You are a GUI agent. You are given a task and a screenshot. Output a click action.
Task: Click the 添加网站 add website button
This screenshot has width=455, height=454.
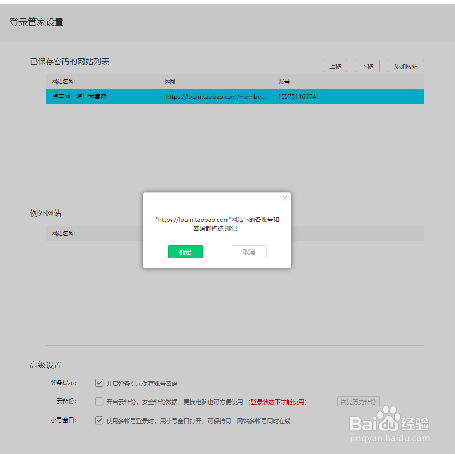pyautogui.click(x=405, y=66)
